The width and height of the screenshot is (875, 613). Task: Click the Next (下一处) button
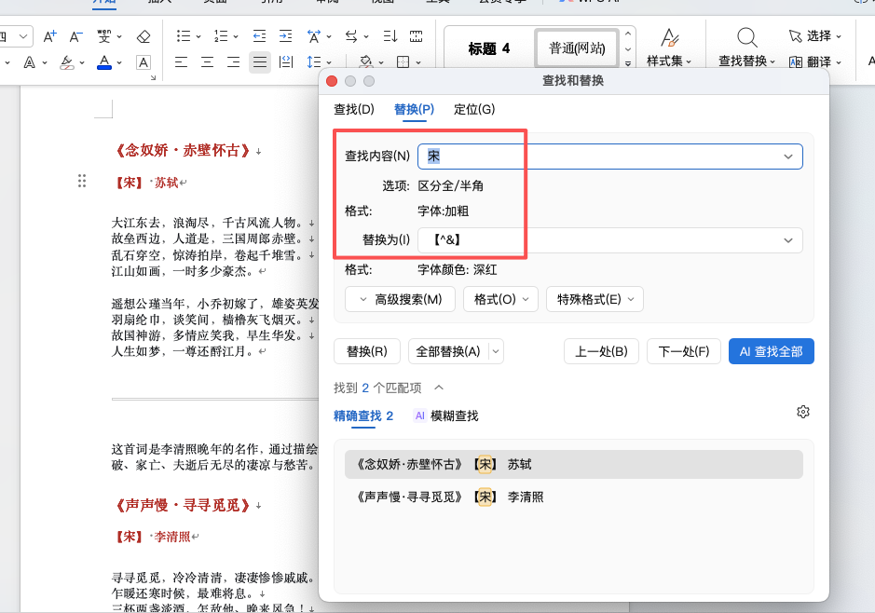[684, 352]
